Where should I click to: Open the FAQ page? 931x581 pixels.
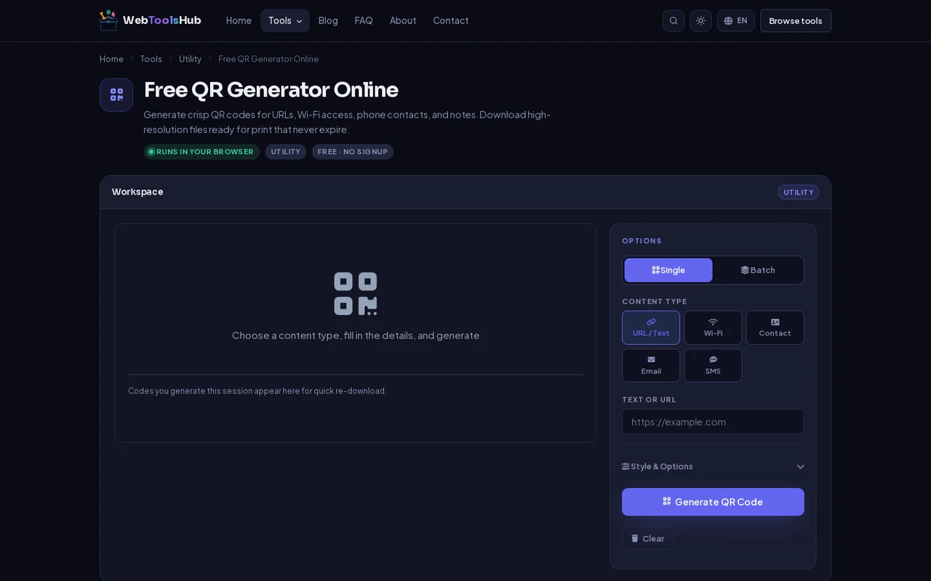click(x=364, y=20)
